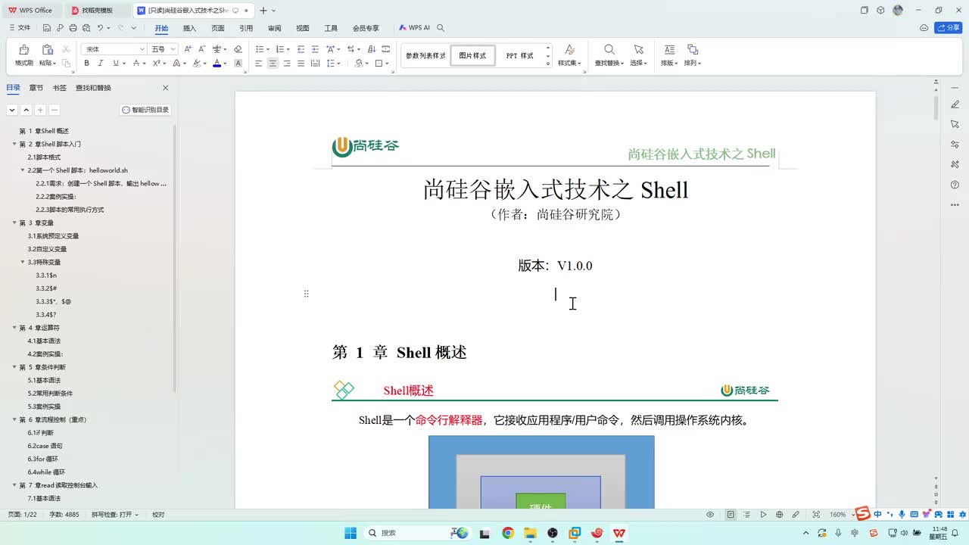Screen dimensions: 969x545
Task: Toggle underline formatting
Action: pyautogui.click(x=115, y=64)
